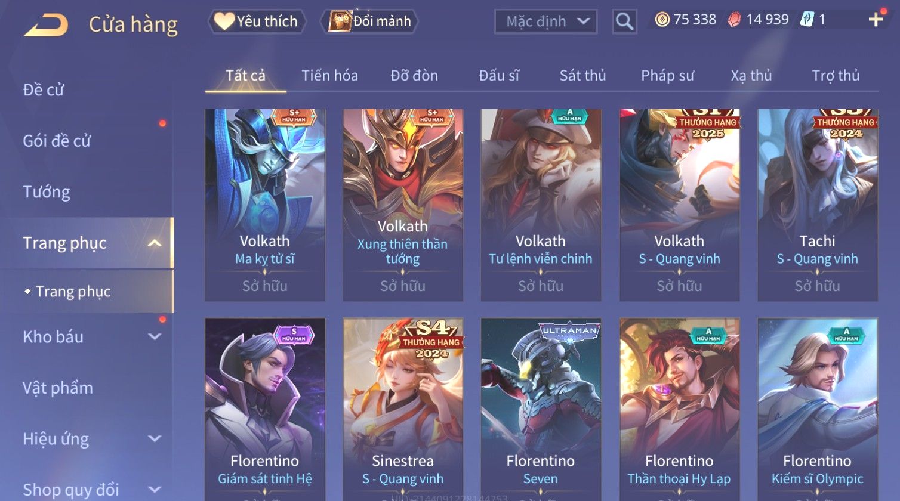
Task: Select Tachi S - Quang vinh skin card
Action: (818, 205)
